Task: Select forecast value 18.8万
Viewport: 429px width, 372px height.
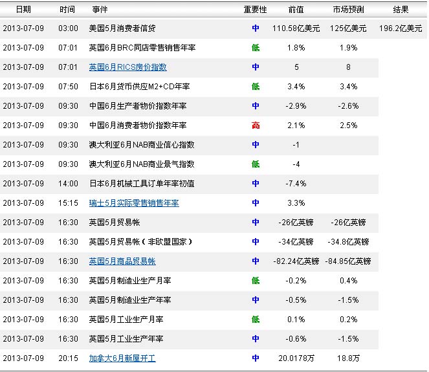Action: pyautogui.click(x=348, y=358)
